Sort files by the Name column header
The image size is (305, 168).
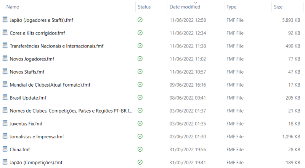(x=13, y=7)
